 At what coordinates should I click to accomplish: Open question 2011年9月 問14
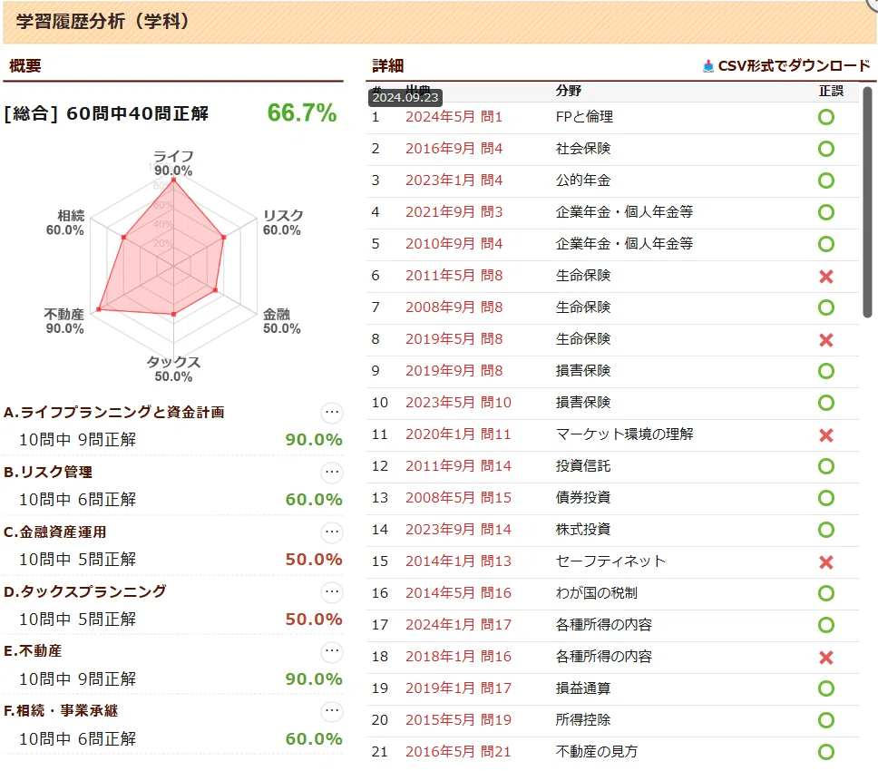(459, 466)
